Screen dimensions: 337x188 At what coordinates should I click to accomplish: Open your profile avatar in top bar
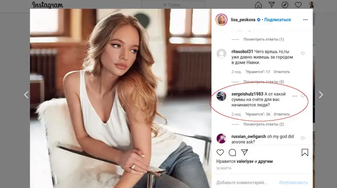(x=310, y=5)
